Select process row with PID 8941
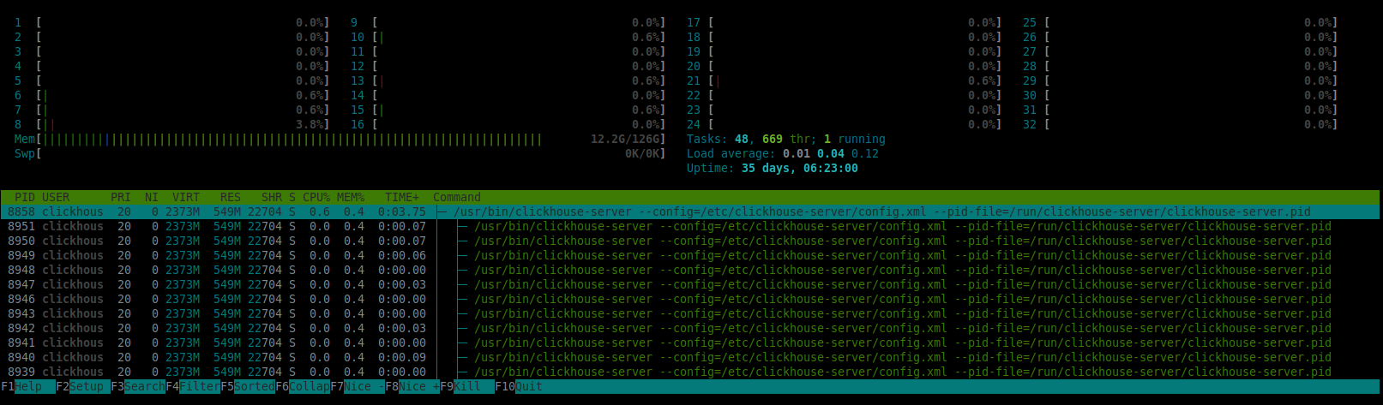 (690, 342)
